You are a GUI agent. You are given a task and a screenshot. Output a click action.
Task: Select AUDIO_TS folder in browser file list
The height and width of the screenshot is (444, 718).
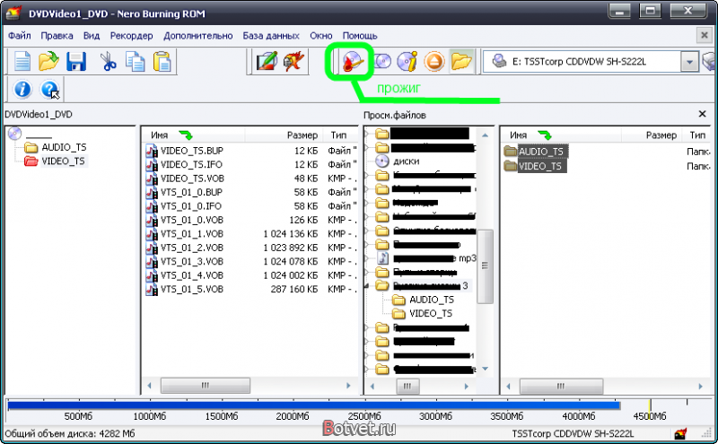[x=541, y=152]
